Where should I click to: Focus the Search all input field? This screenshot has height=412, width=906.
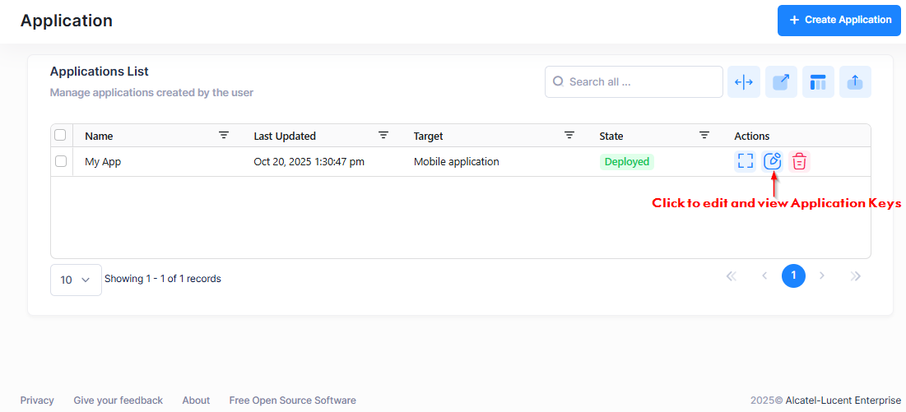[x=642, y=82]
